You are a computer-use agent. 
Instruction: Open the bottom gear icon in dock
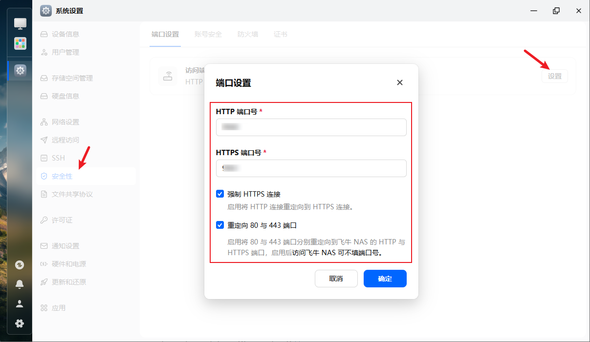[x=20, y=323]
